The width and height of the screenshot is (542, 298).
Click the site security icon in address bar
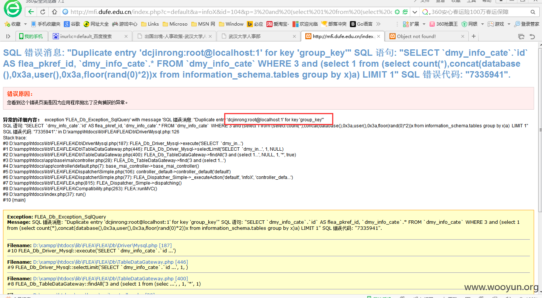click(66, 12)
